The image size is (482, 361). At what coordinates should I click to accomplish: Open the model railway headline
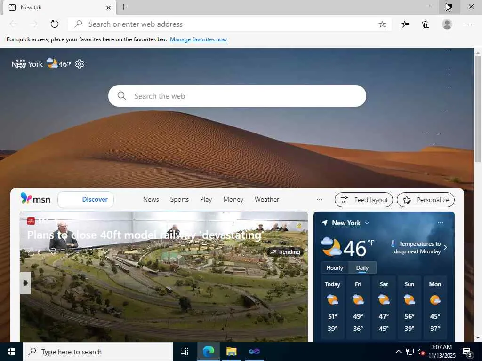click(146, 235)
